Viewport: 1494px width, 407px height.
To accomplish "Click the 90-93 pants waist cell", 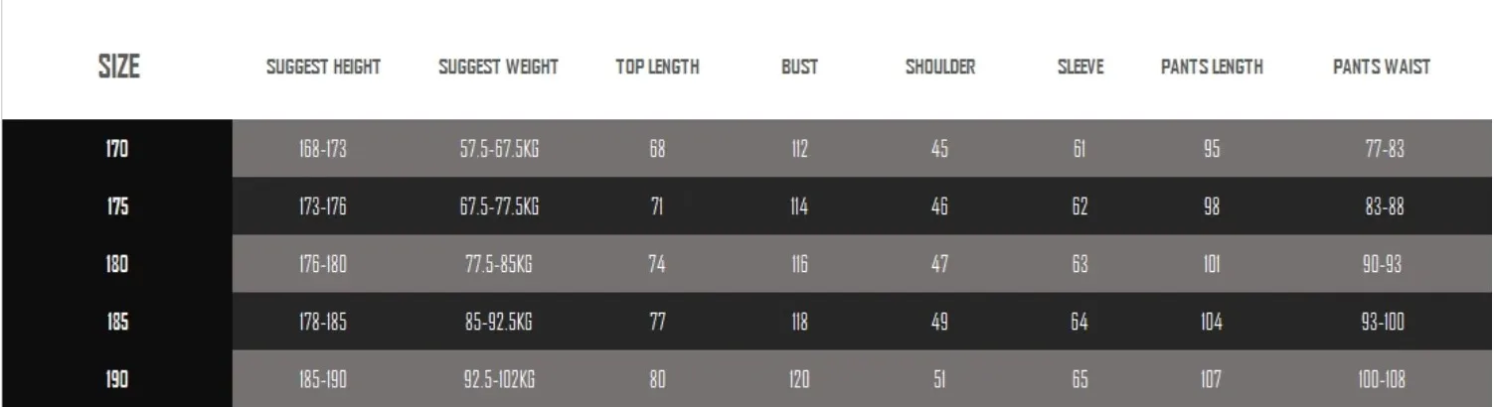I will click(1382, 264).
